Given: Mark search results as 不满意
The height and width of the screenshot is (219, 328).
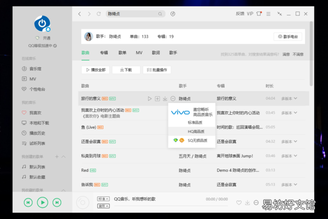Looking at the screenshot, I should (298, 54).
